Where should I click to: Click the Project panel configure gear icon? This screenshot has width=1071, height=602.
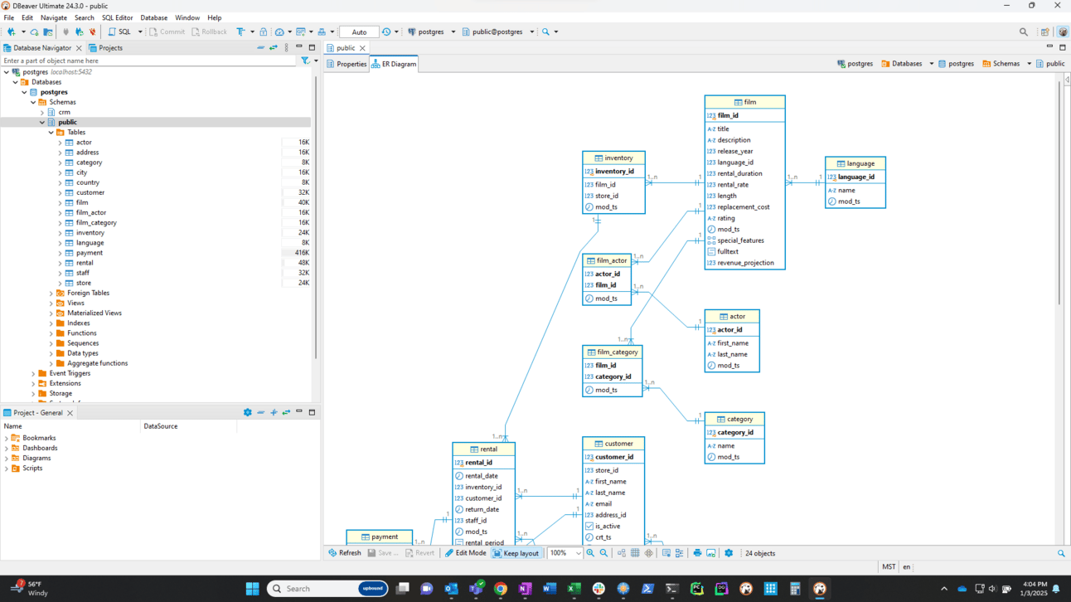pyautogui.click(x=247, y=412)
